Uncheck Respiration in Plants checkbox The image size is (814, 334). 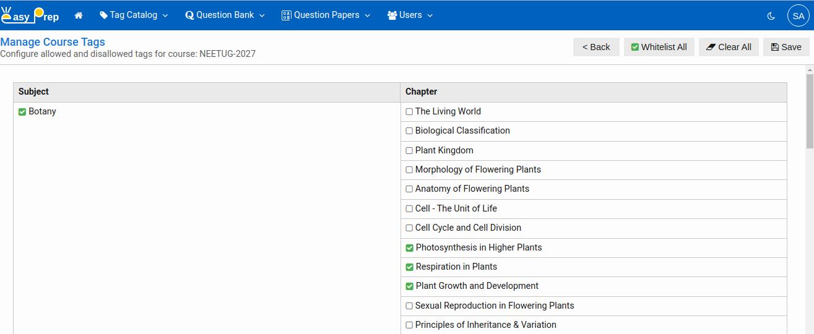point(409,267)
